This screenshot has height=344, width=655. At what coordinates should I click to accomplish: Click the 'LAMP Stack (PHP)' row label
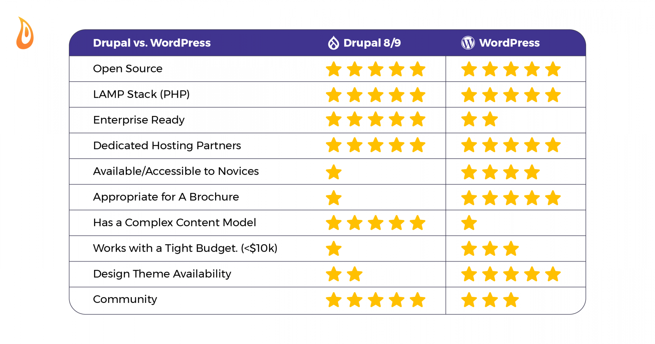coord(142,94)
